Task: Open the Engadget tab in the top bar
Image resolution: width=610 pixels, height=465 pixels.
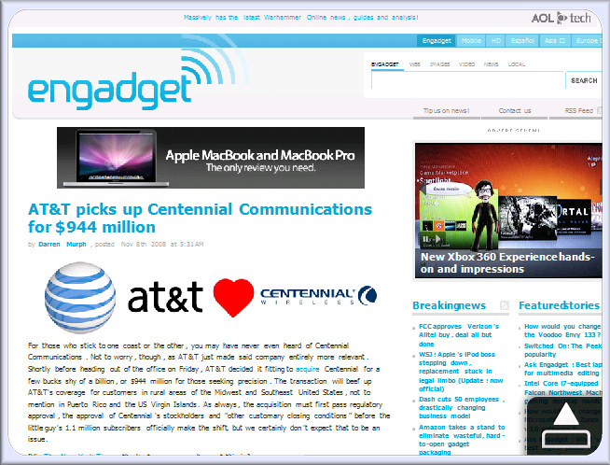Action: pyautogui.click(x=437, y=40)
